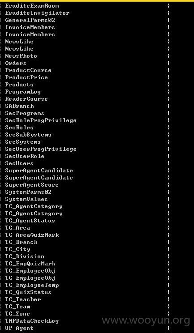The width and height of the screenshot is (194, 333).
Task: Click the TC_Teacher table name
Action: coord(23,299)
